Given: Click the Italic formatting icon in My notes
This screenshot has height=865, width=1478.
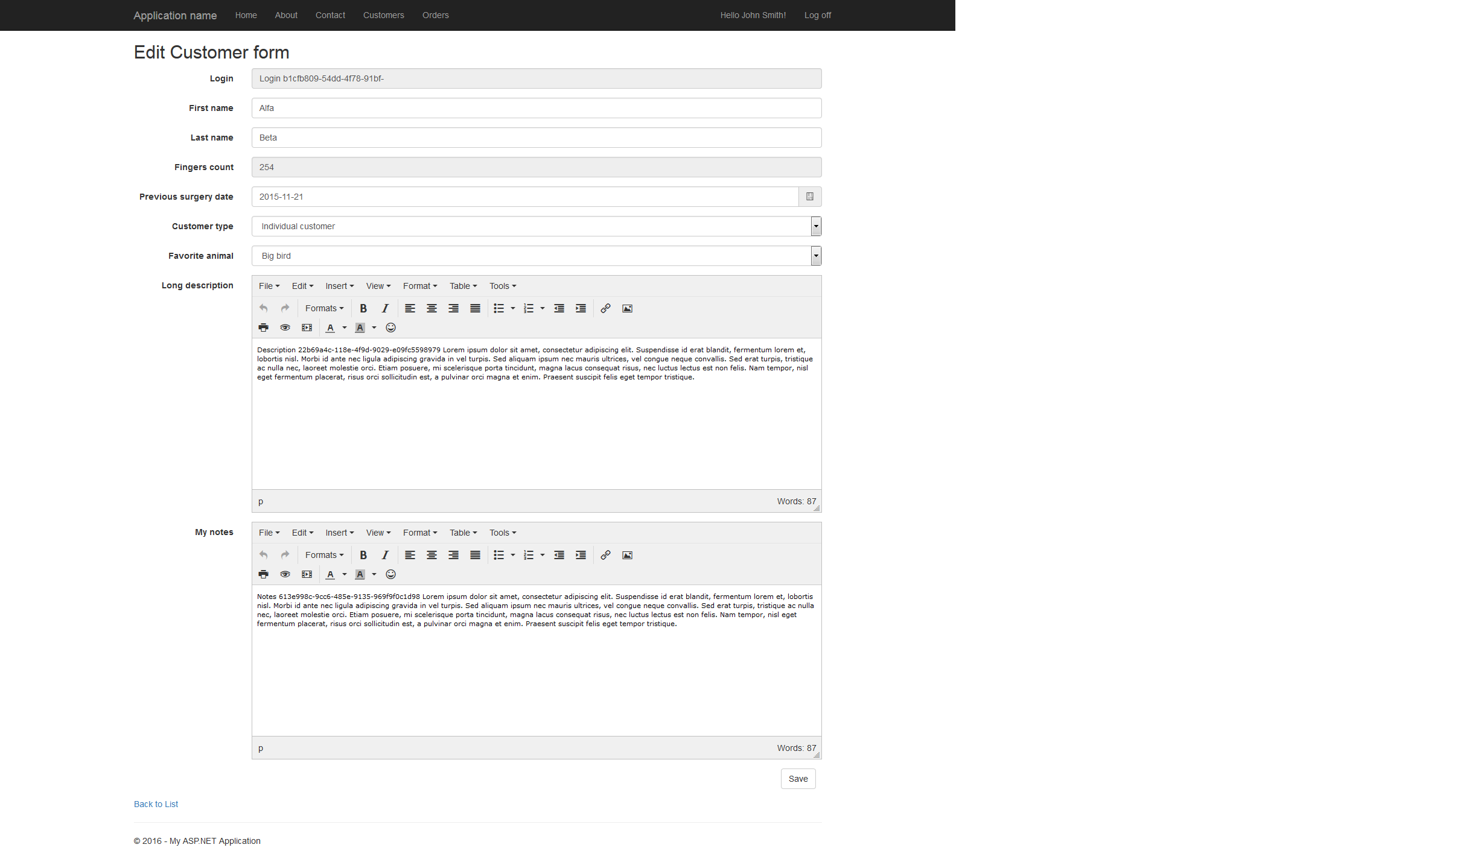Looking at the screenshot, I should [385, 554].
